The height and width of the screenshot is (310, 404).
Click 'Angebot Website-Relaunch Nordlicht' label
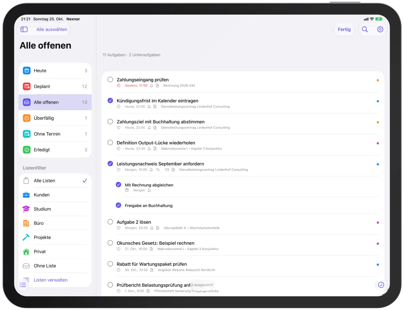186,270
